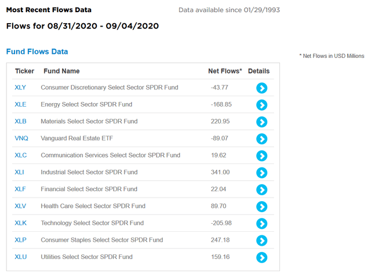Click the Fund Name column header
The image size is (371, 277).
pyautogui.click(x=61, y=71)
